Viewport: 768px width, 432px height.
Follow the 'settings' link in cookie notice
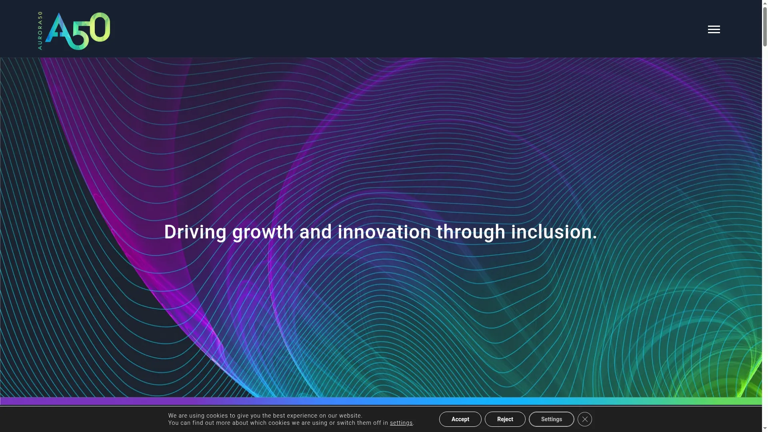[x=401, y=423]
